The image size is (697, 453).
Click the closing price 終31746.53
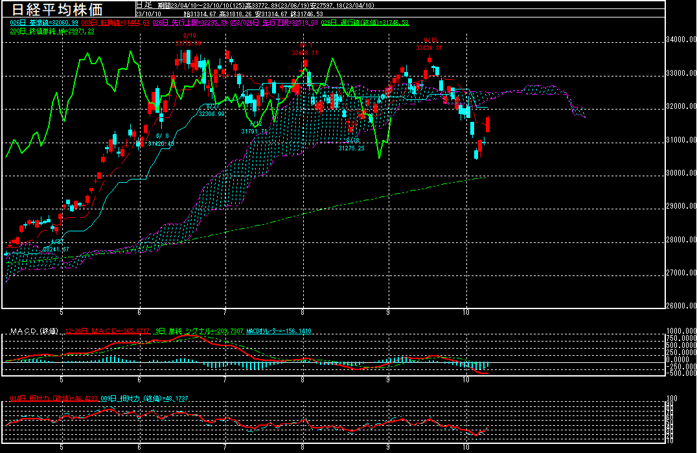click(306, 14)
